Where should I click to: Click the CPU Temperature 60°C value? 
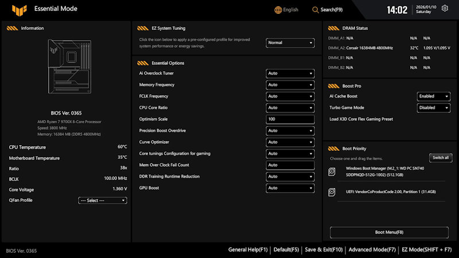[x=122, y=147]
